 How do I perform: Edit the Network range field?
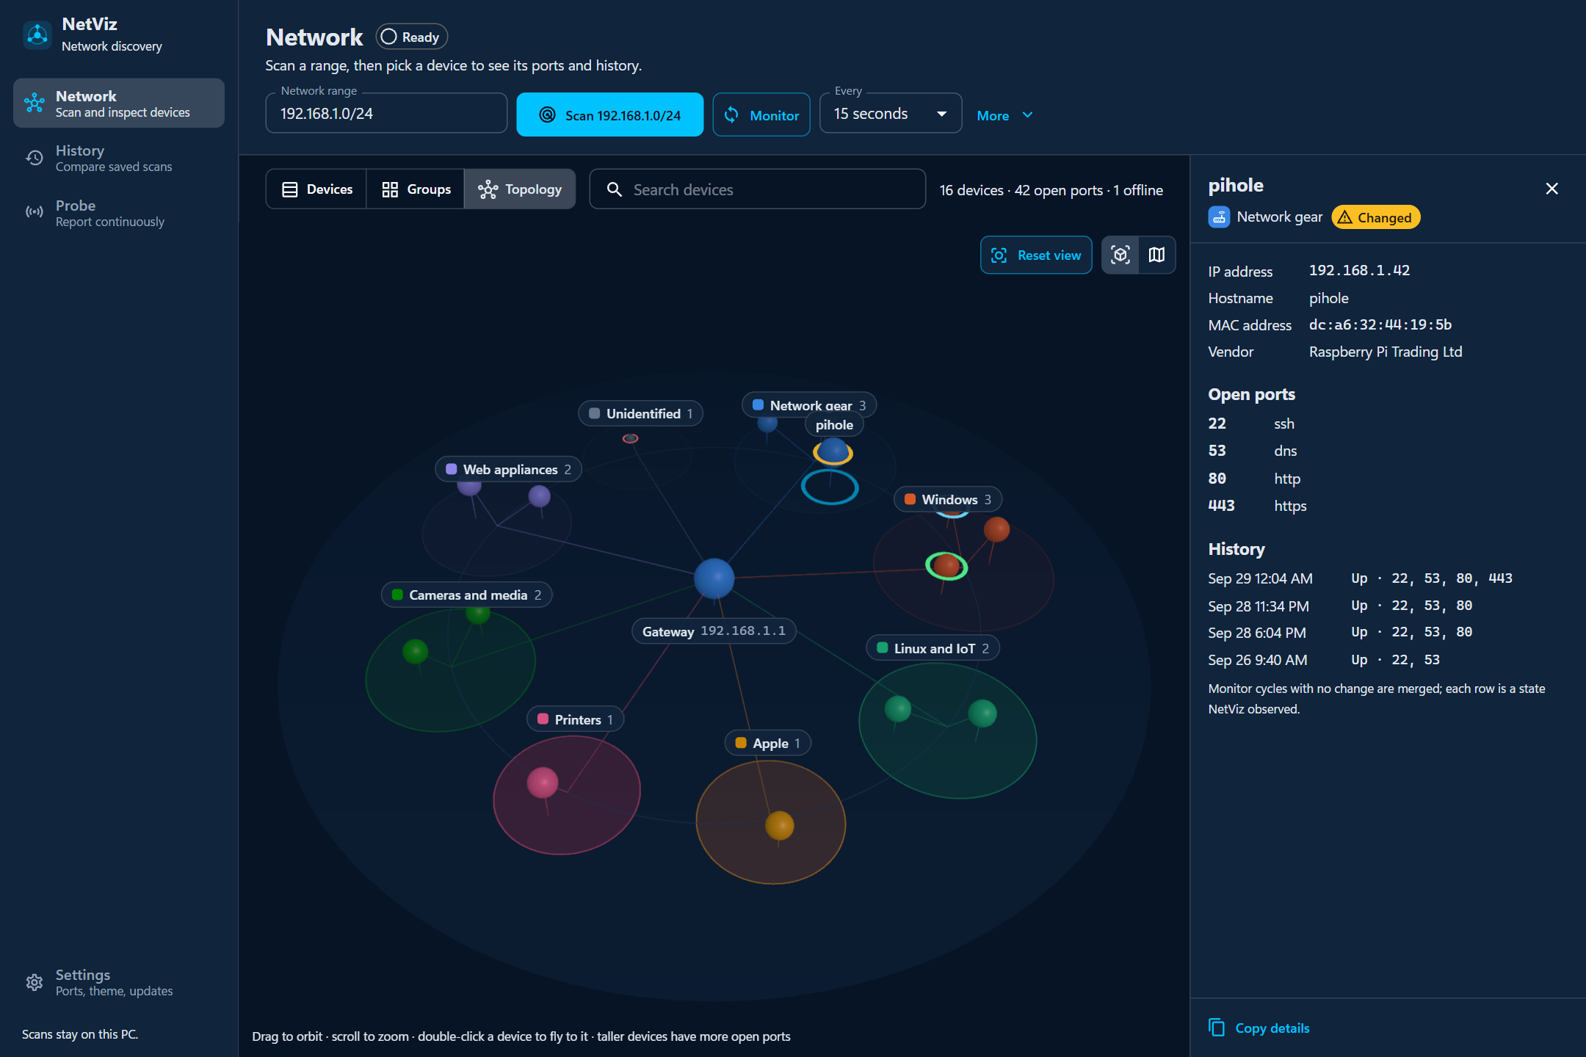pyautogui.click(x=386, y=114)
